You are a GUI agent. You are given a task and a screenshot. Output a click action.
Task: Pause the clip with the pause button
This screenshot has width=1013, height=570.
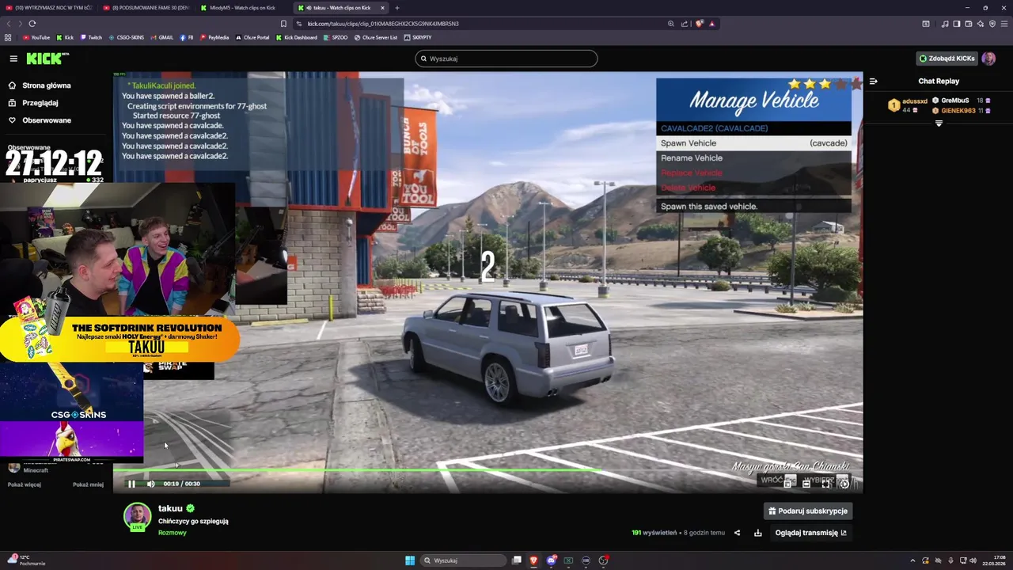(131, 484)
